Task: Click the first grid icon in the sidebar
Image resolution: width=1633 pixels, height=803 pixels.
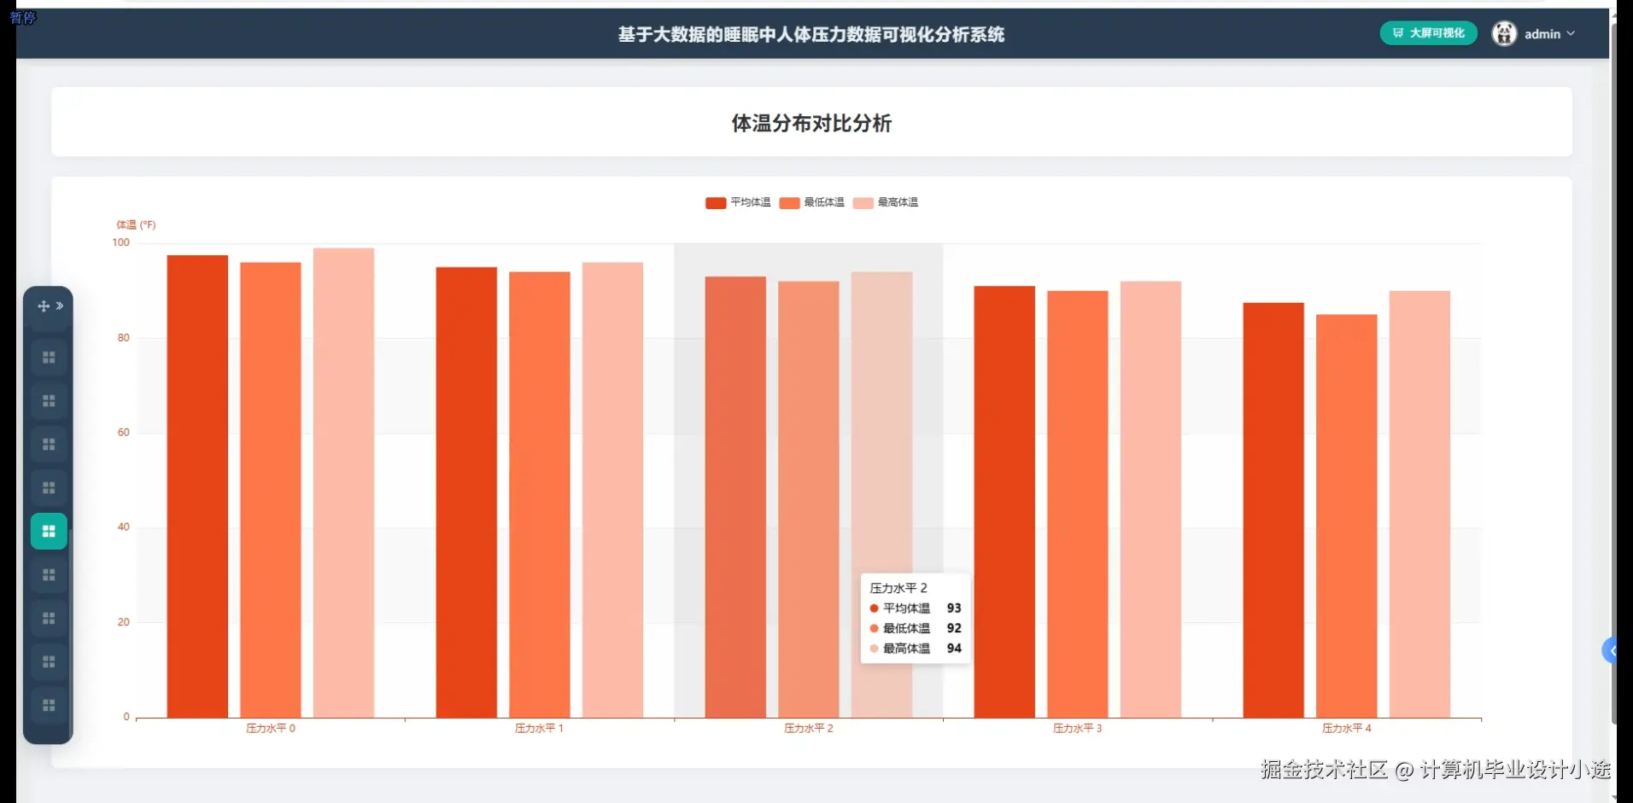Action: click(49, 357)
